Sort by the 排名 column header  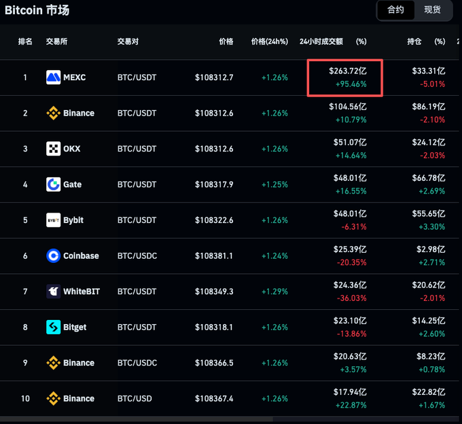pyautogui.click(x=25, y=41)
